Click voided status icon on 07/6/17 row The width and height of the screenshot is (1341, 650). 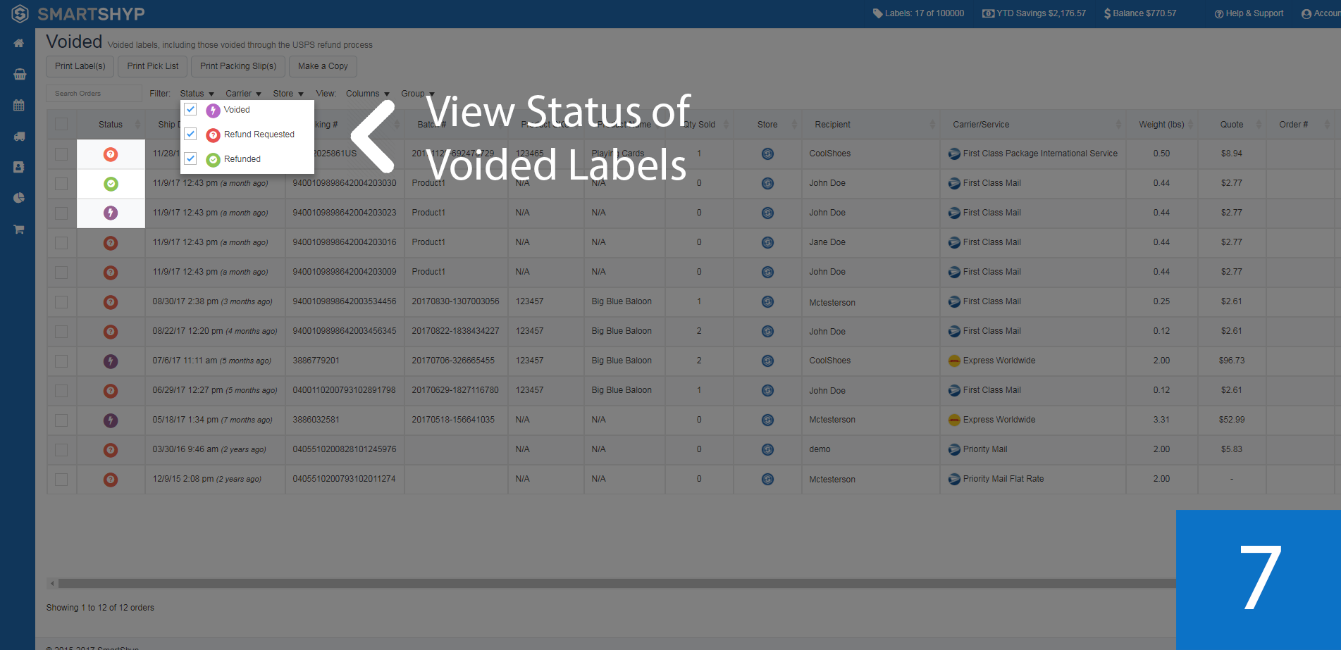click(111, 361)
